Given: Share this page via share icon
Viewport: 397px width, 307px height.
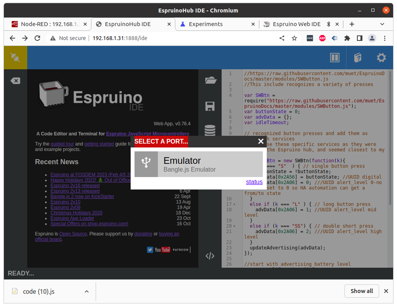Looking at the screenshot, I should [282, 38].
